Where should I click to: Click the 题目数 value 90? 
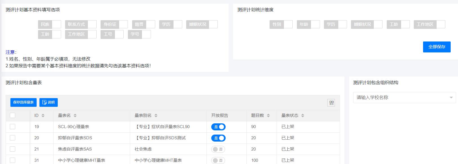254,127
